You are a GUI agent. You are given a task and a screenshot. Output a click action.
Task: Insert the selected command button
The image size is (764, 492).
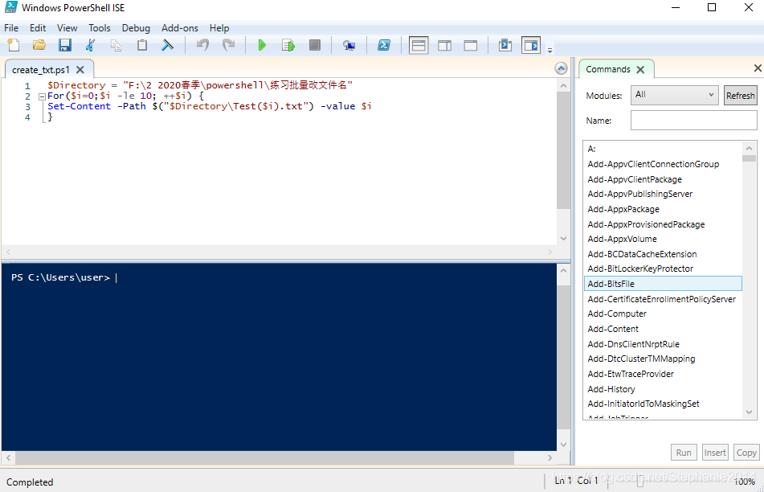coord(715,453)
